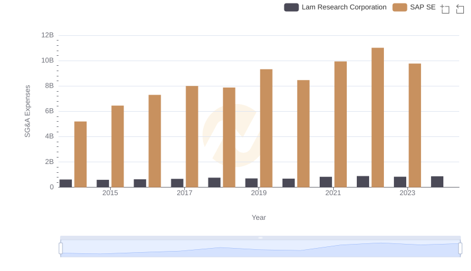Click the SAP SE bar for 2015
This screenshot has height=271, width=471.
[117, 146]
